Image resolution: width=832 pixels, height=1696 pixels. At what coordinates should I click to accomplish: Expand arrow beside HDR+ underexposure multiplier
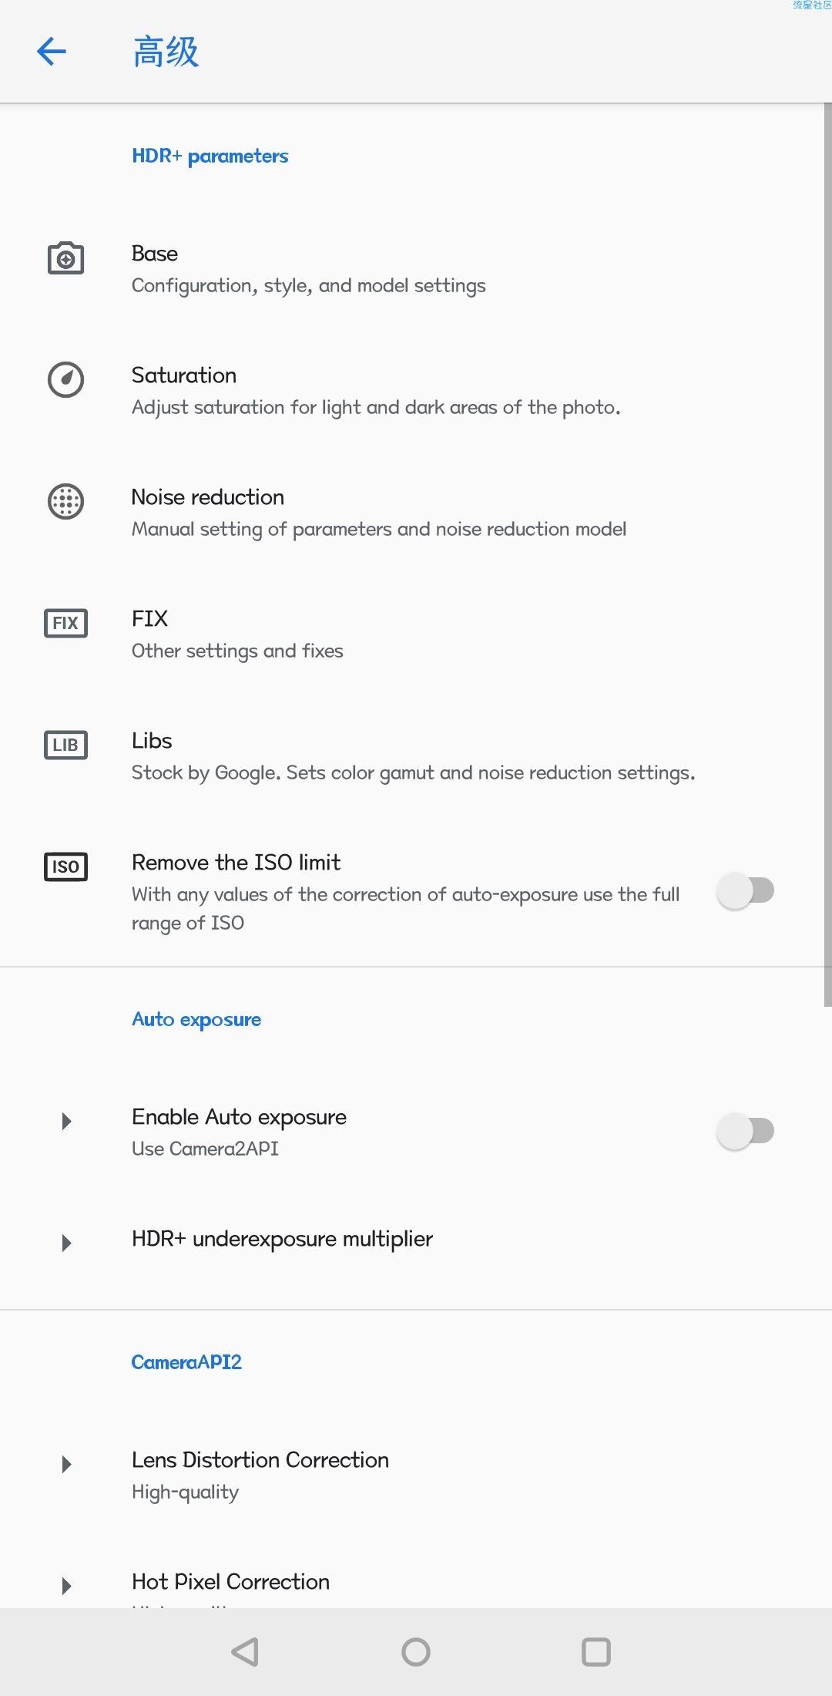click(66, 1243)
